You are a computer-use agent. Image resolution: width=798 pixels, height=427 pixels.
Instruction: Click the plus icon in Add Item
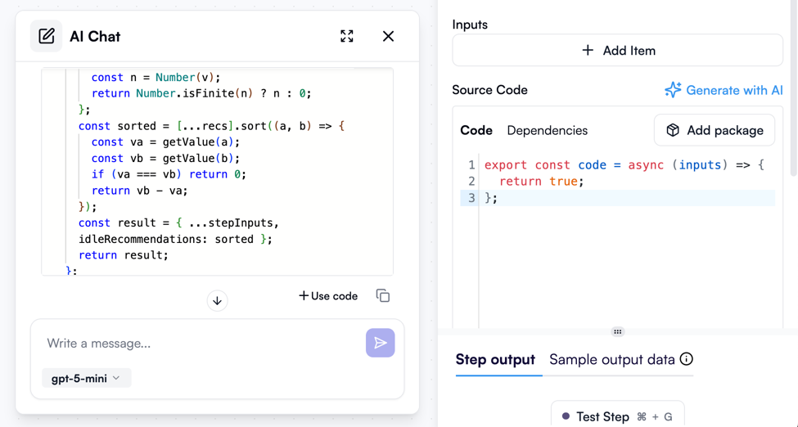pyautogui.click(x=588, y=50)
